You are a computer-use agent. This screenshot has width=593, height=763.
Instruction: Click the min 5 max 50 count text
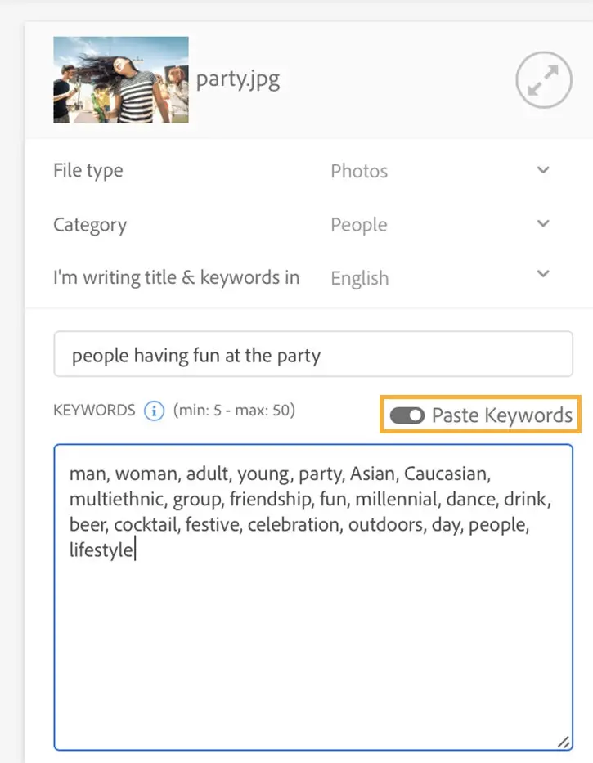click(x=232, y=411)
